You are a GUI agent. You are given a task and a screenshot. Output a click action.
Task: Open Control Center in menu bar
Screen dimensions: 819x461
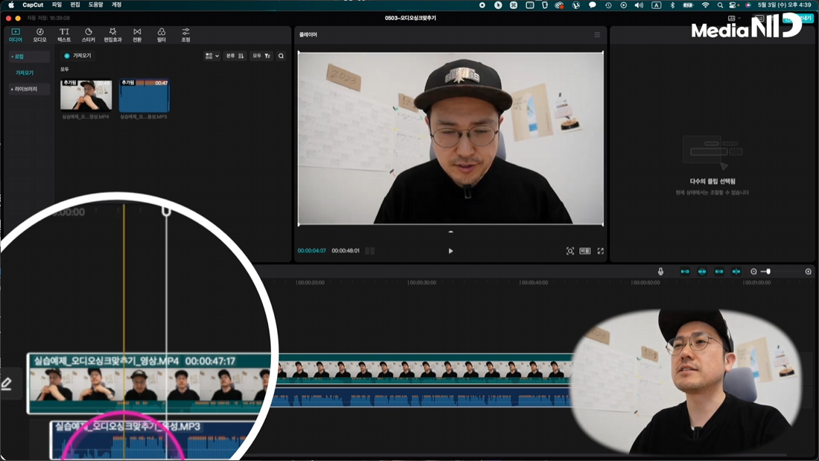(x=733, y=4)
